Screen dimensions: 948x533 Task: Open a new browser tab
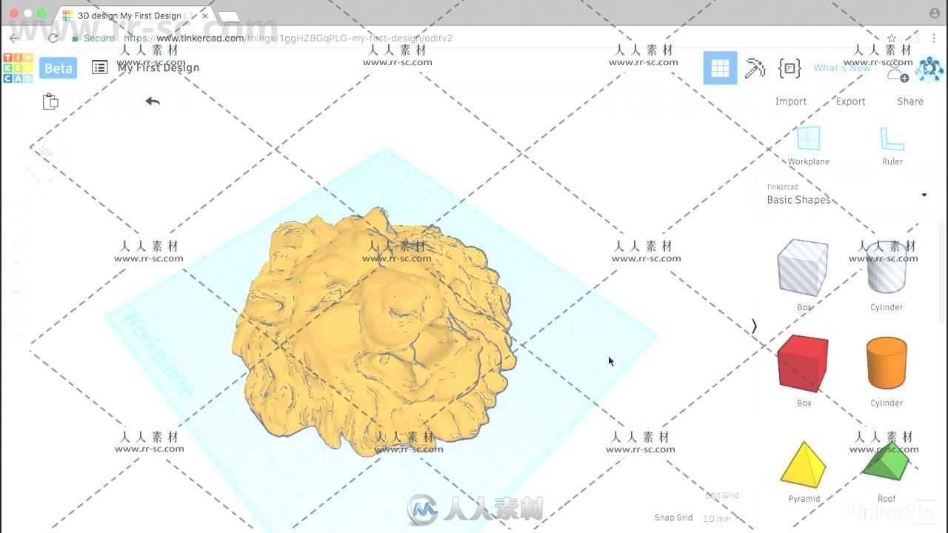[x=230, y=16]
